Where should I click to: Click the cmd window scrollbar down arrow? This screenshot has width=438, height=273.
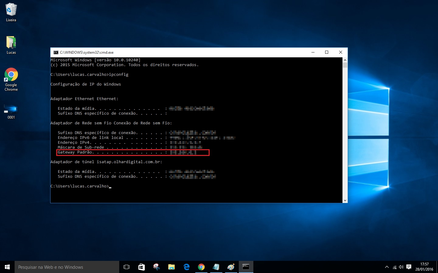click(x=345, y=200)
